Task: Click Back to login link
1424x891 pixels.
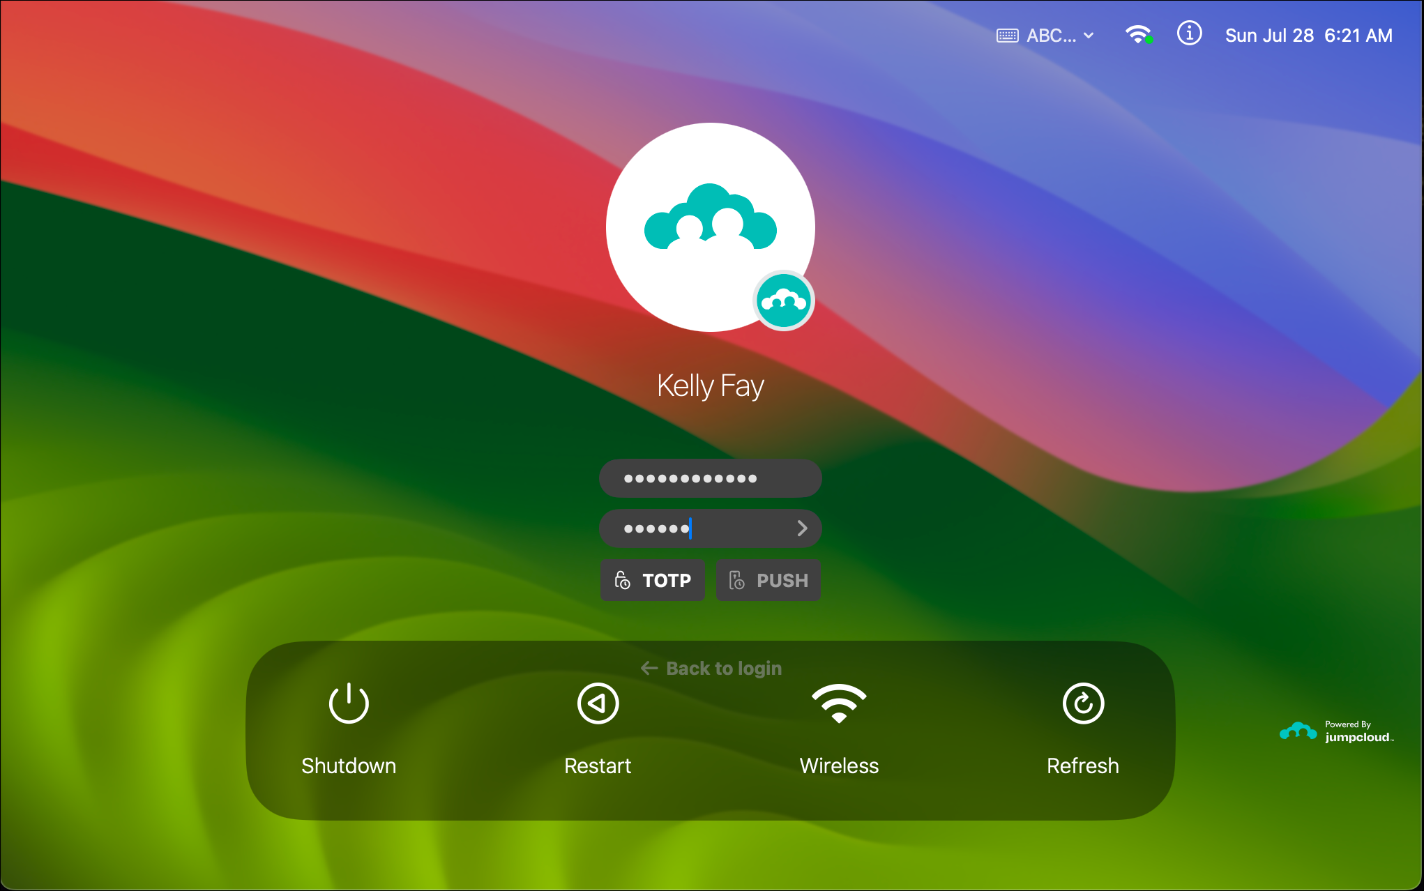Action: click(711, 668)
